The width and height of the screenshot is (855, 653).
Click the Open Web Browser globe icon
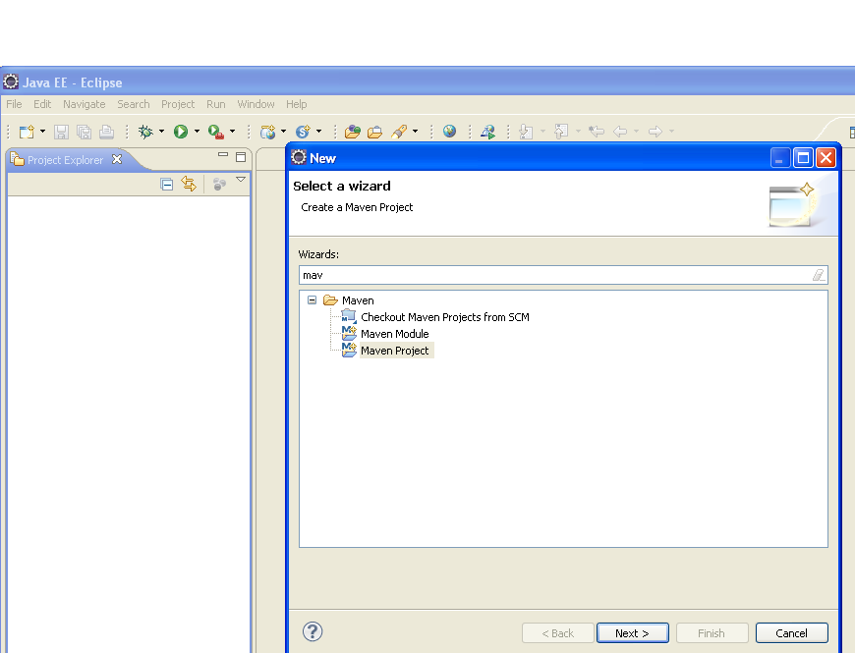[449, 132]
